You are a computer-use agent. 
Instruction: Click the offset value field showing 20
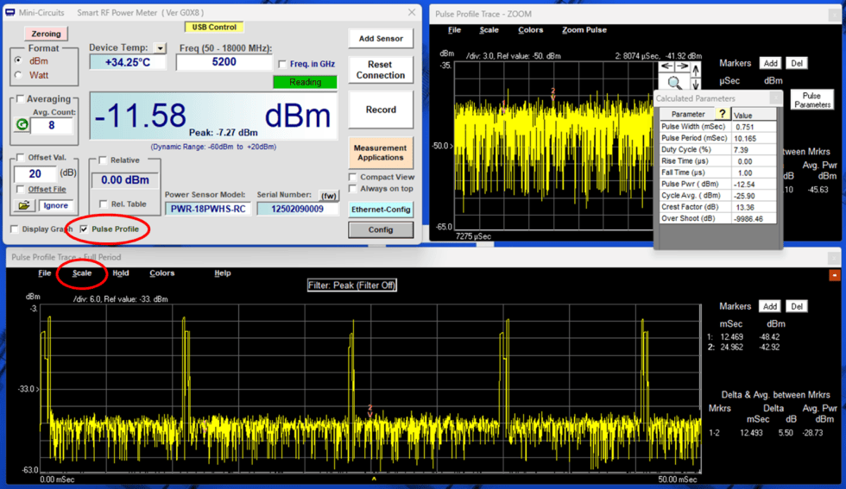tap(35, 173)
